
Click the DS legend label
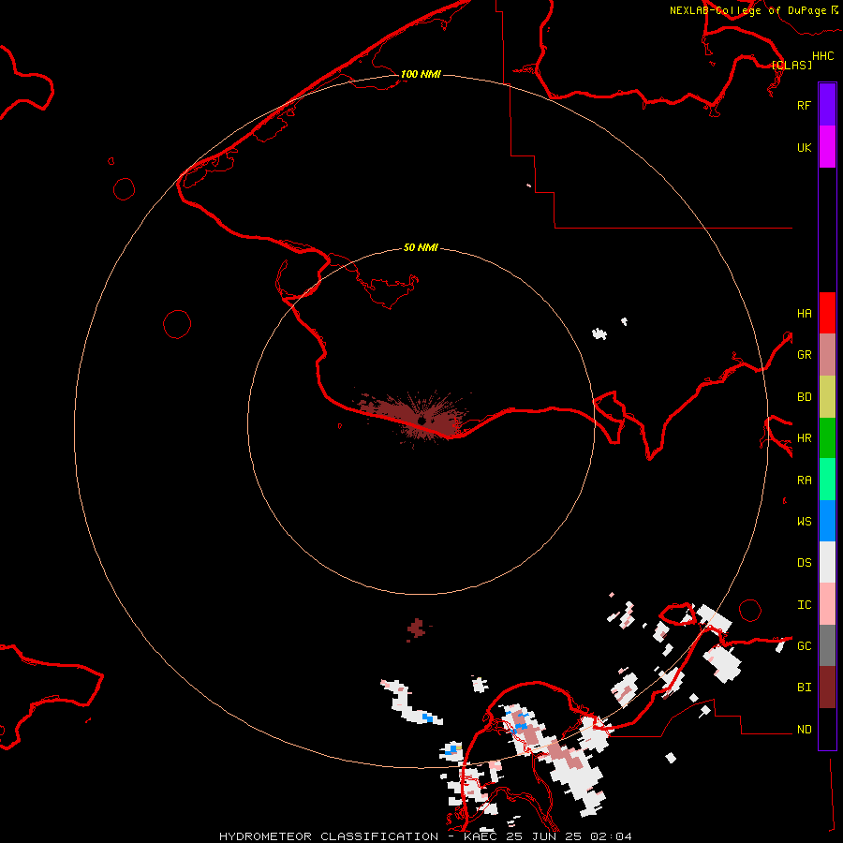click(x=804, y=563)
